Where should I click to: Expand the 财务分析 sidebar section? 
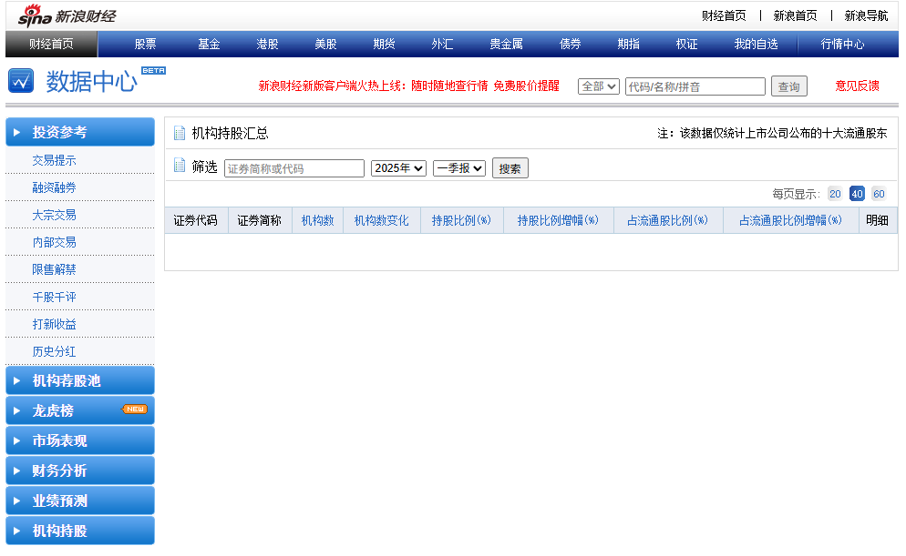[x=80, y=470]
